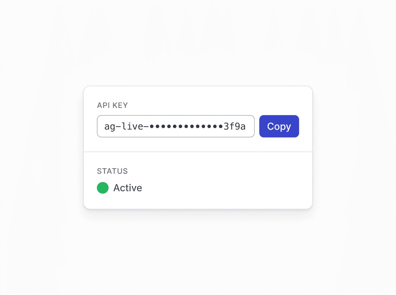The height and width of the screenshot is (295, 396).
Task: Click the Active label beside the green dot
Action: tap(128, 188)
